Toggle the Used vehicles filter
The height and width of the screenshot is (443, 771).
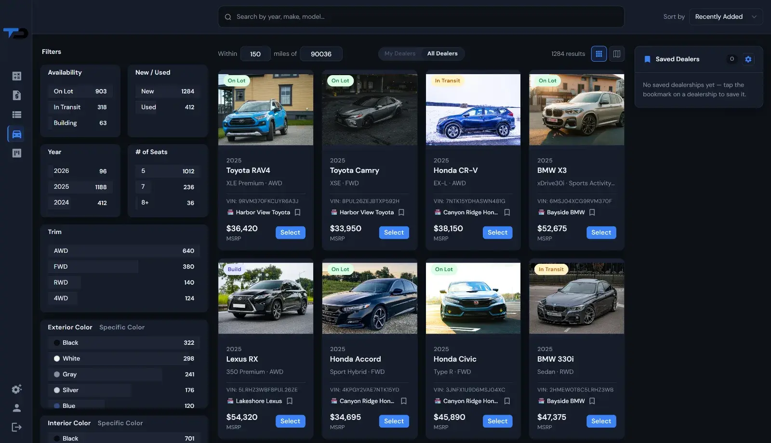tap(168, 107)
